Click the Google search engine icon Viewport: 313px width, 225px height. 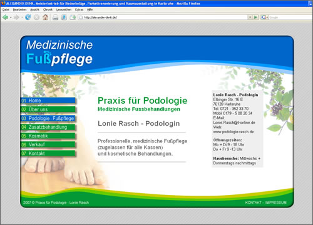tap(264, 17)
